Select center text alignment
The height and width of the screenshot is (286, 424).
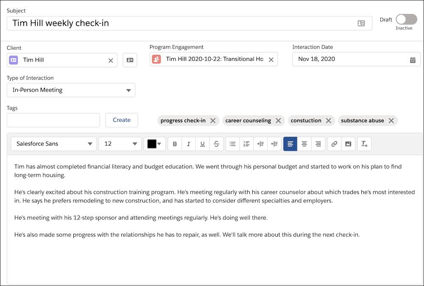click(x=304, y=144)
